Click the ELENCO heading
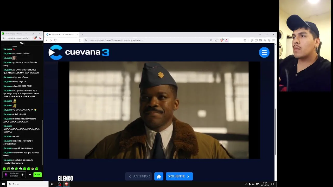Screen dimensions: 333x187 click(x=65, y=178)
